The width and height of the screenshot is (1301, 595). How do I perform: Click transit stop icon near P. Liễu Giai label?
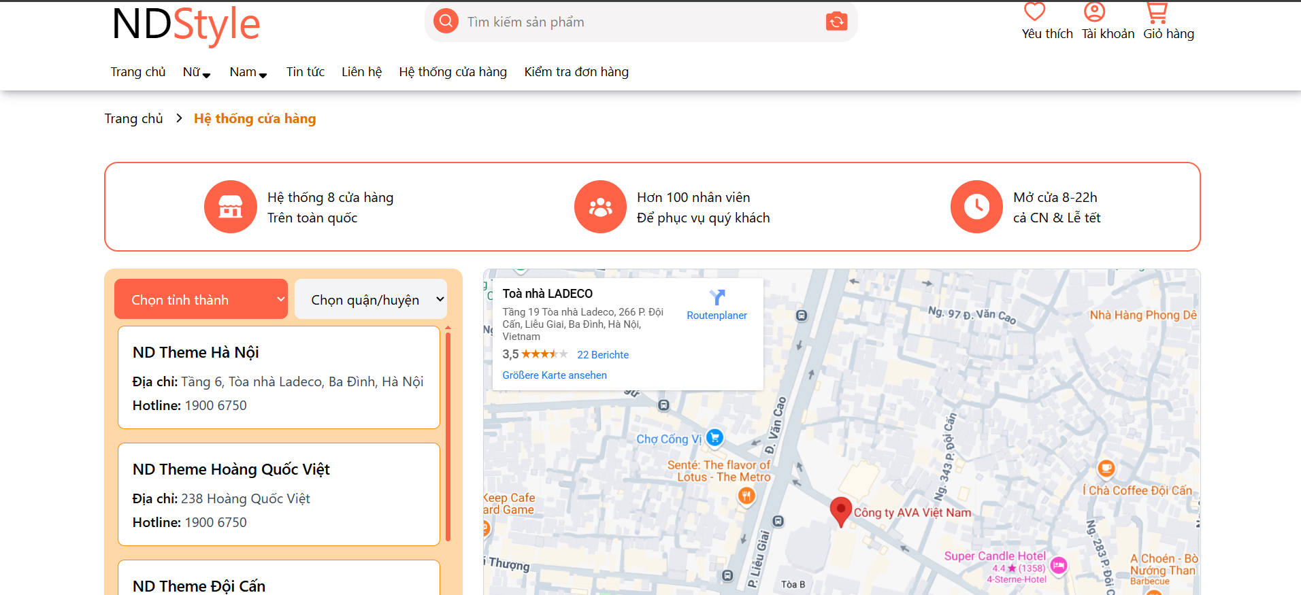coord(778,521)
